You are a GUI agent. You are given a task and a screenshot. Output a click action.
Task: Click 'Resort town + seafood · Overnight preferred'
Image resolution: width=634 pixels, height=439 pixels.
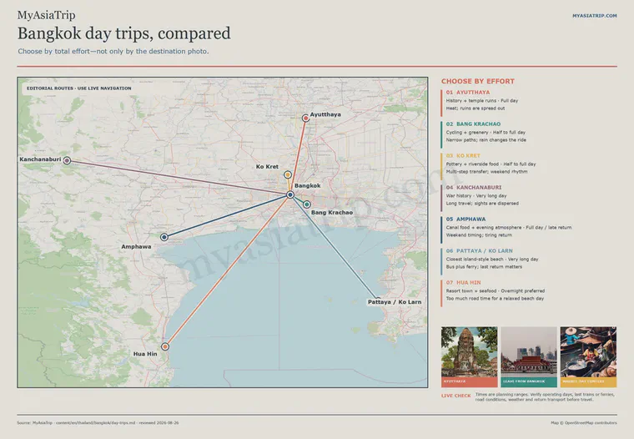(496, 291)
